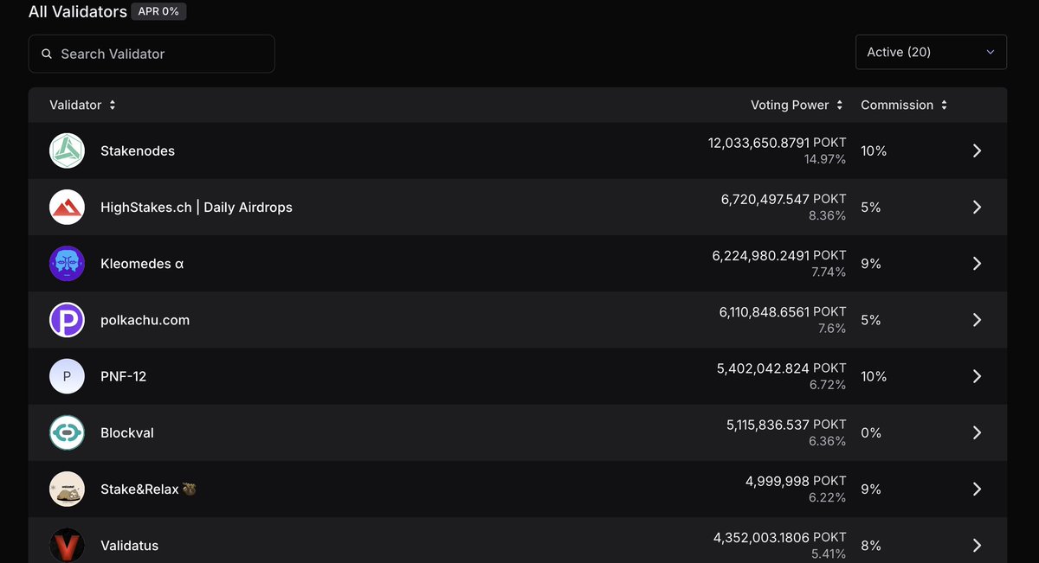
Task: Click Blockval's 0% commission value
Action: [871, 432]
